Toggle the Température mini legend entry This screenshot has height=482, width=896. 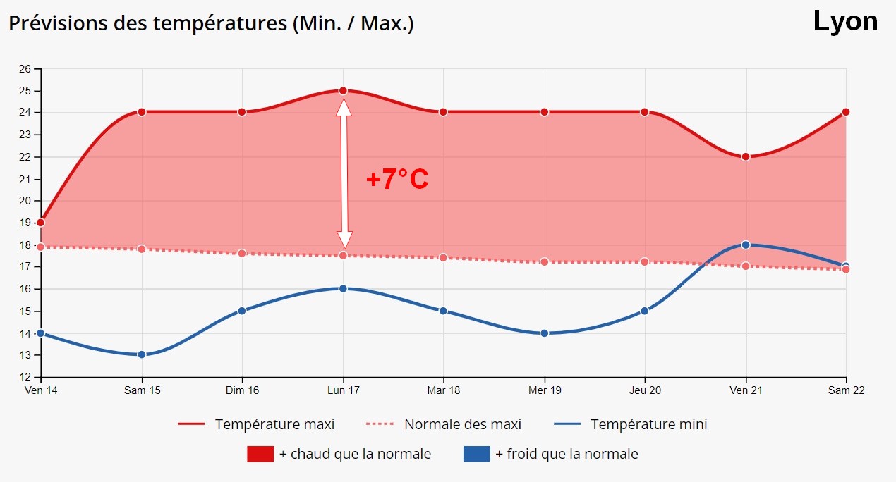click(x=631, y=424)
